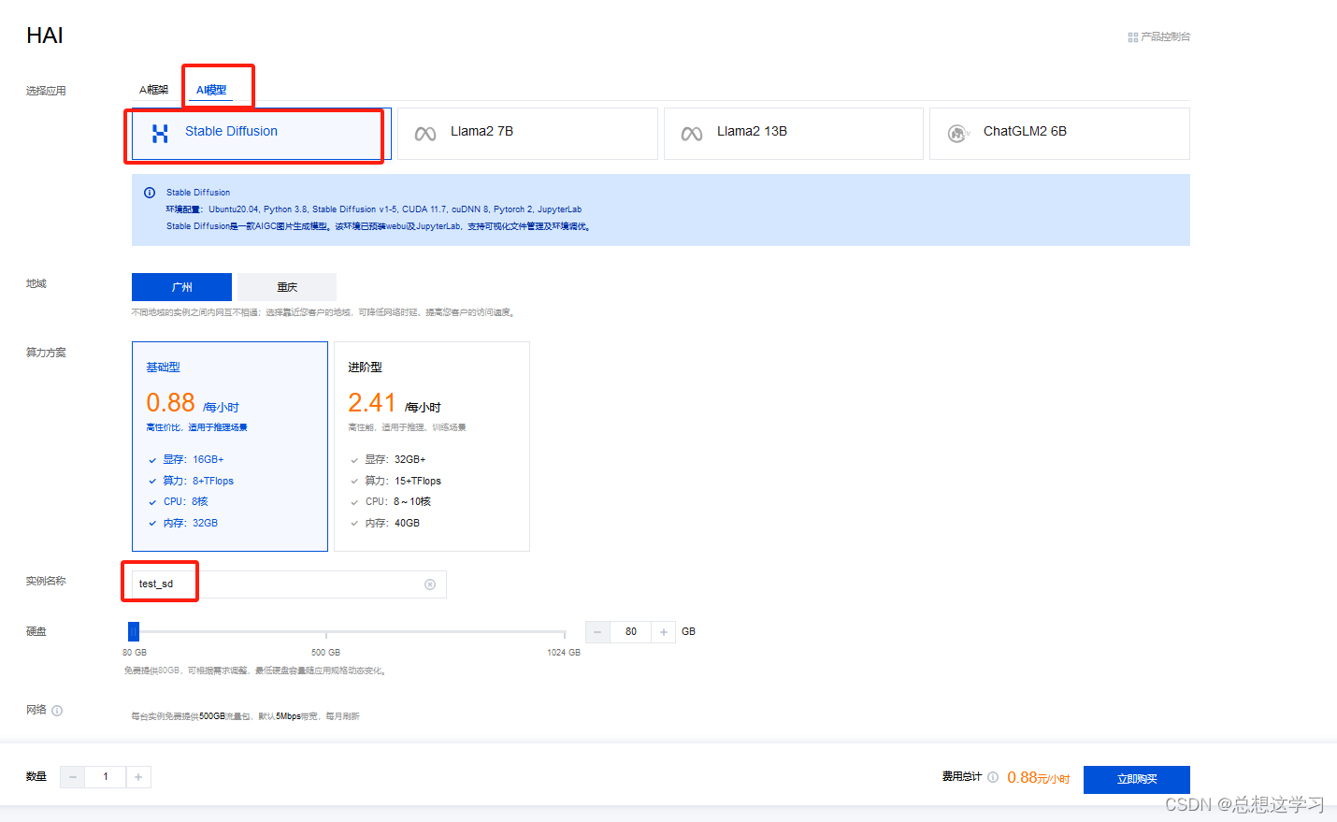Click the disk size slider handle
The height and width of the screenshot is (822, 1337).
tap(134, 632)
